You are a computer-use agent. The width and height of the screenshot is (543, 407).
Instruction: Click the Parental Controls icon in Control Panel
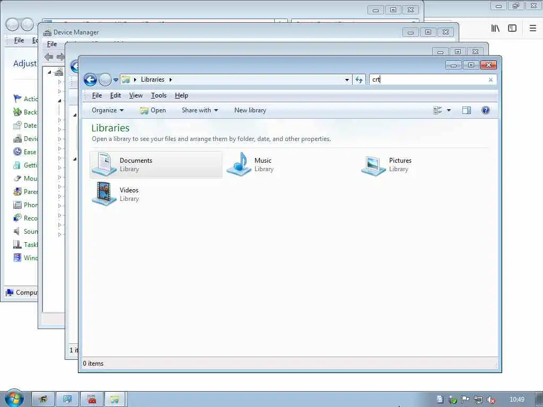(17, 192)
